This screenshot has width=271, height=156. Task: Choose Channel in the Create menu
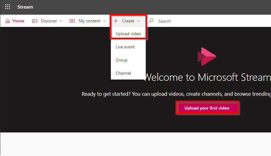pyautogui.click(x=123, y=73)
